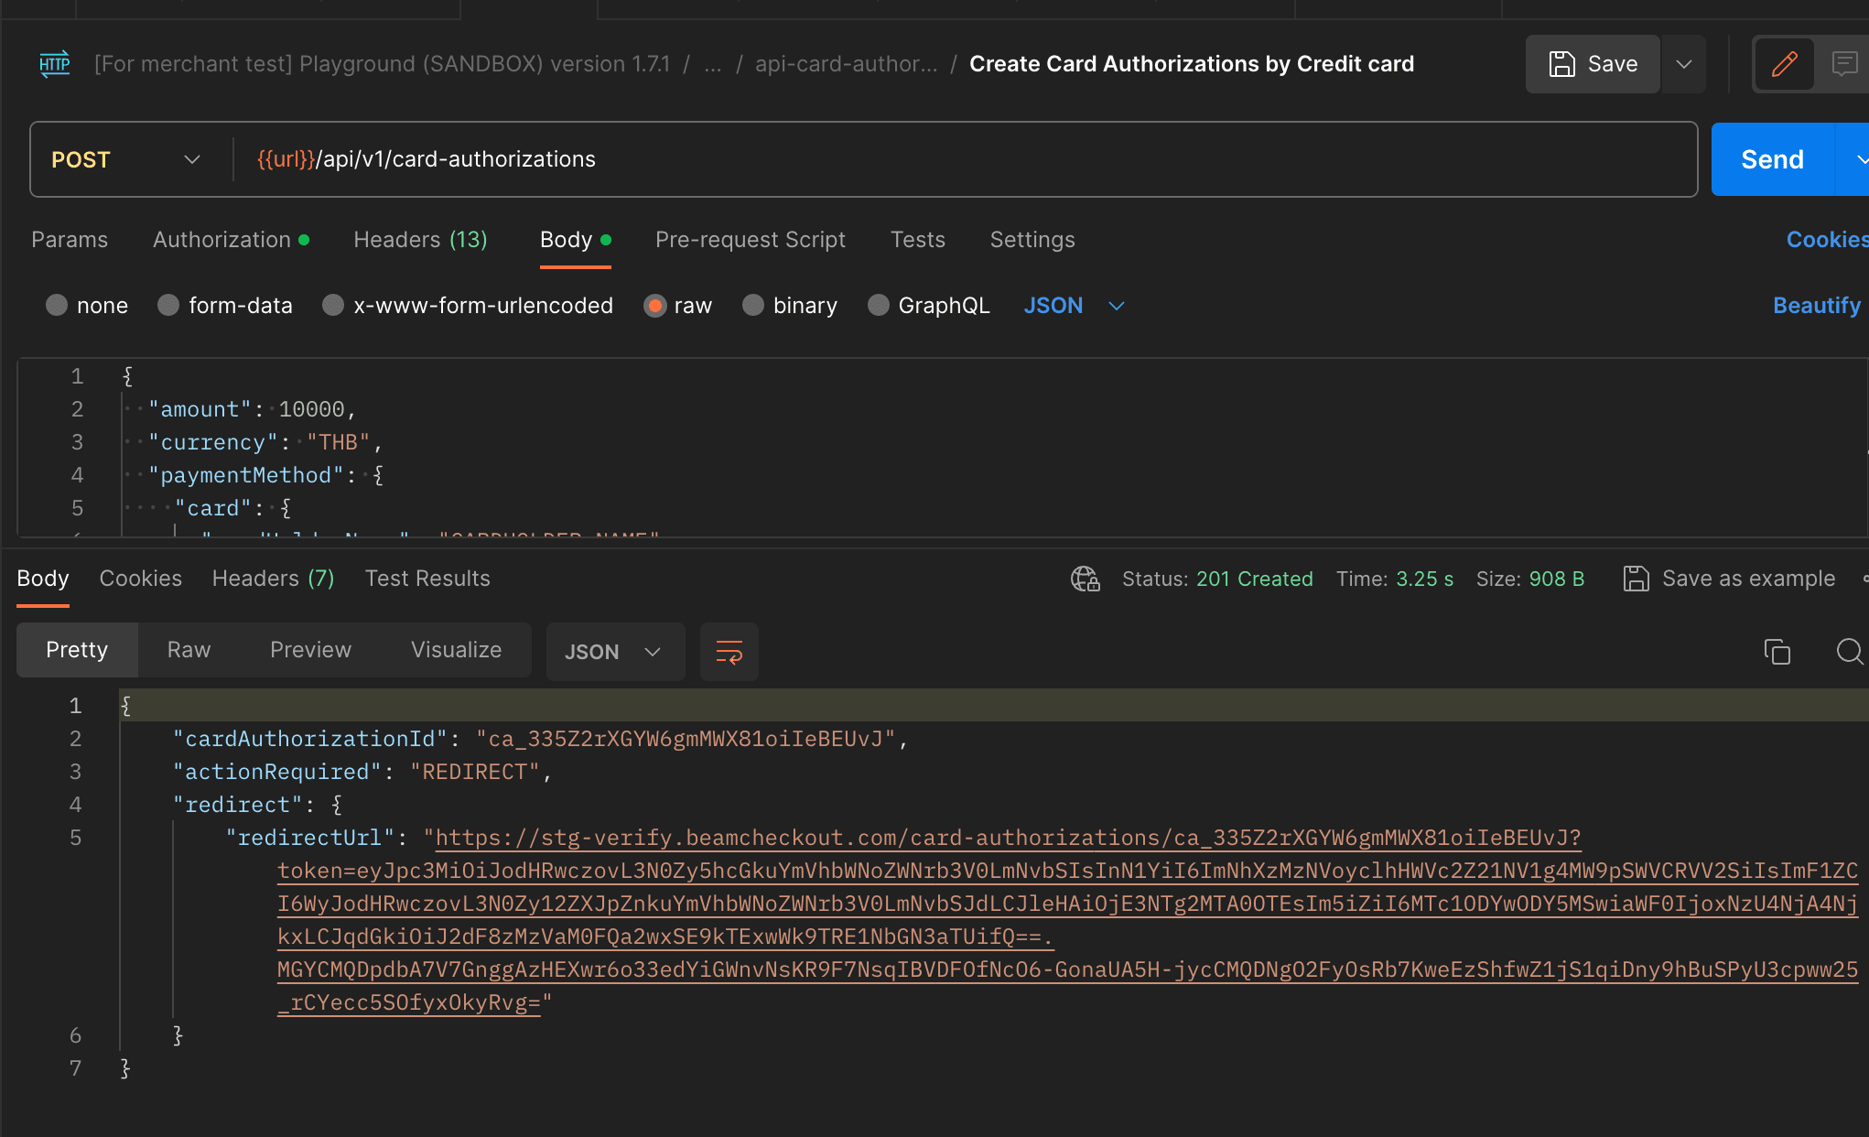Viewport: 1869px width, 1137px height.
Task: Select the orange pencil edit icon
Action: pyautogui.click(x=1783, y=63)
